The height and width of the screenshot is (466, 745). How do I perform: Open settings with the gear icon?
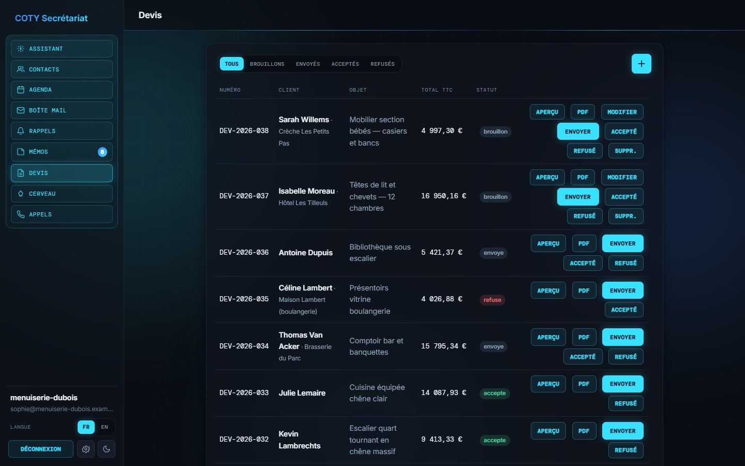click(86, 449)
